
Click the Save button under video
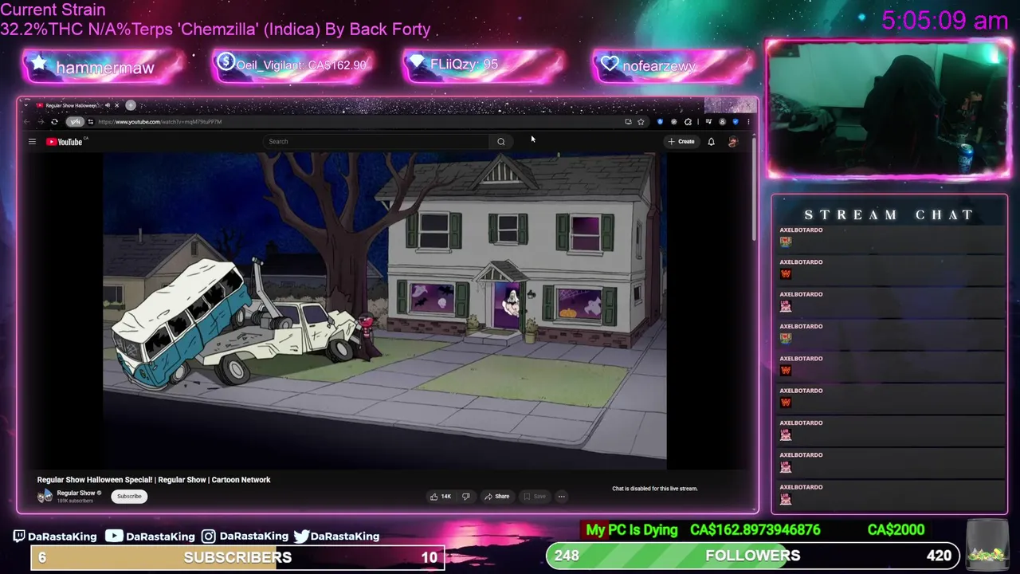click(x=534, y=496)
